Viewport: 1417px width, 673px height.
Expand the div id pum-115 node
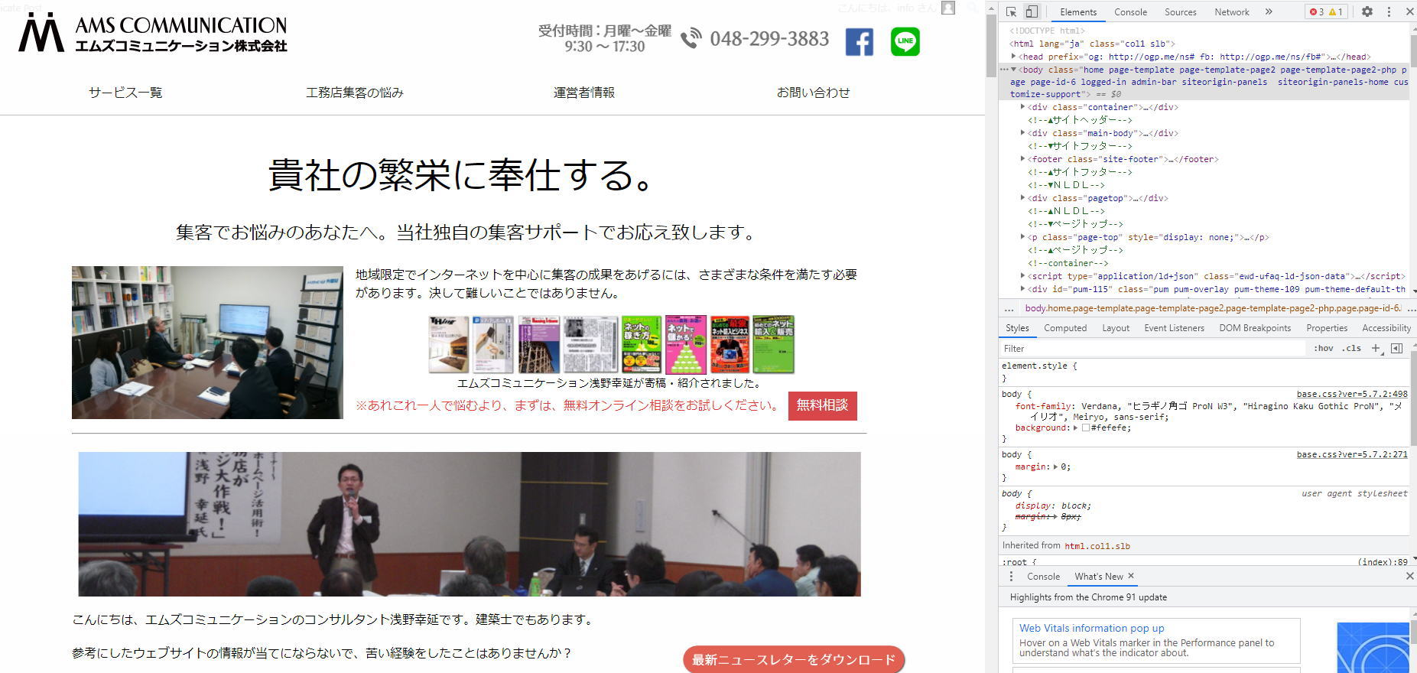pos(1023,289)
